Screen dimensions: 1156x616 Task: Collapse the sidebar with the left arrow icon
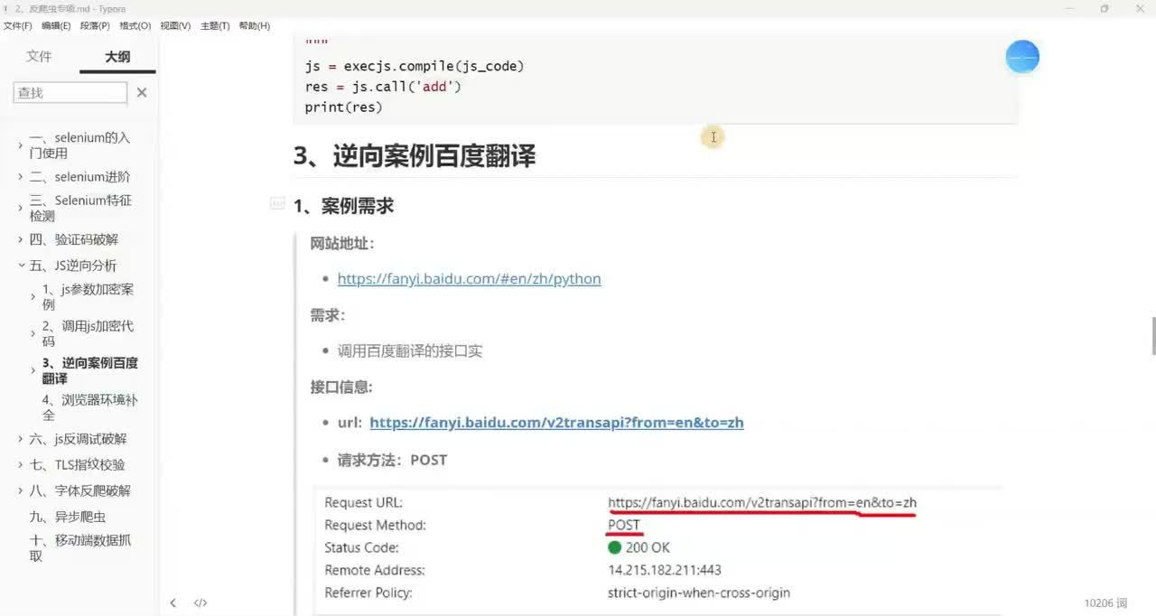173,602
